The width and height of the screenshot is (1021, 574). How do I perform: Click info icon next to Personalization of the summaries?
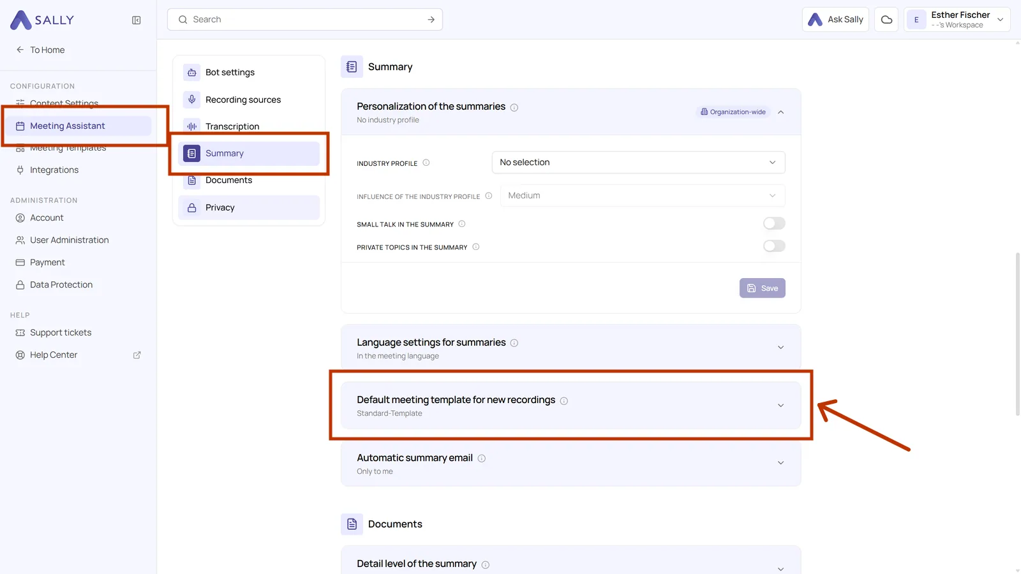click(x=514, y=108)
